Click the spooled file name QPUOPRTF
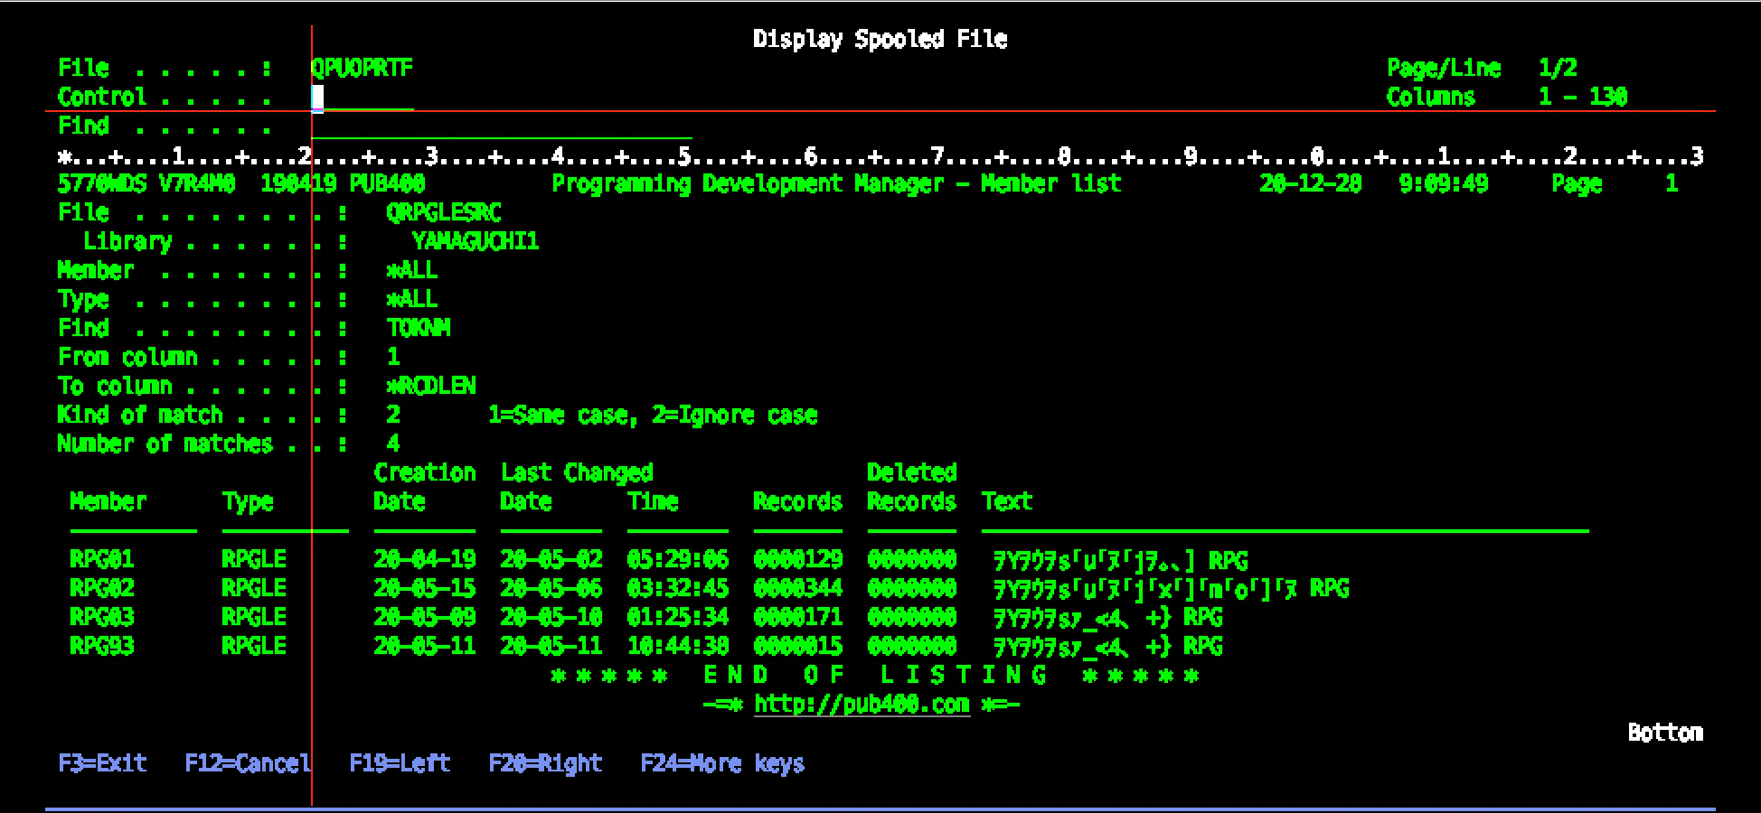The image size is (1761, 813). pos(362,68)
